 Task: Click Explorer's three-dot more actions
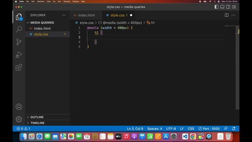pos(64,15)
